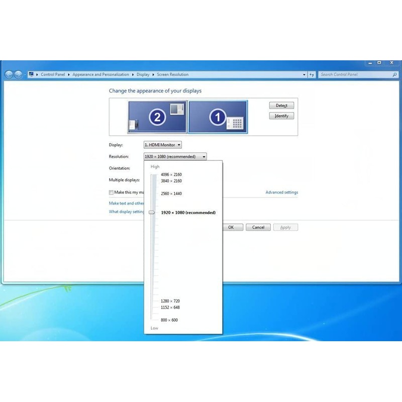Click the Back navigation arrow
This screenshot has width=402, height=402.
pyautogui.click(x=9, y=74)
